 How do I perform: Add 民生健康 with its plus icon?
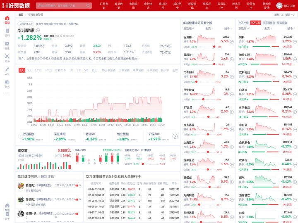click(x=232, y=94)
